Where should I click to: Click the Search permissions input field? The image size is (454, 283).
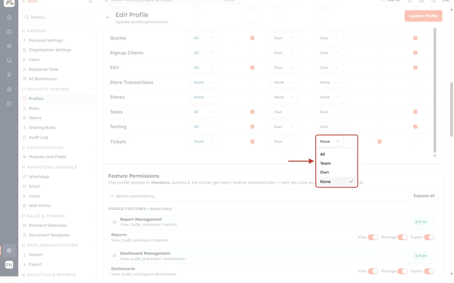(259, 196)
